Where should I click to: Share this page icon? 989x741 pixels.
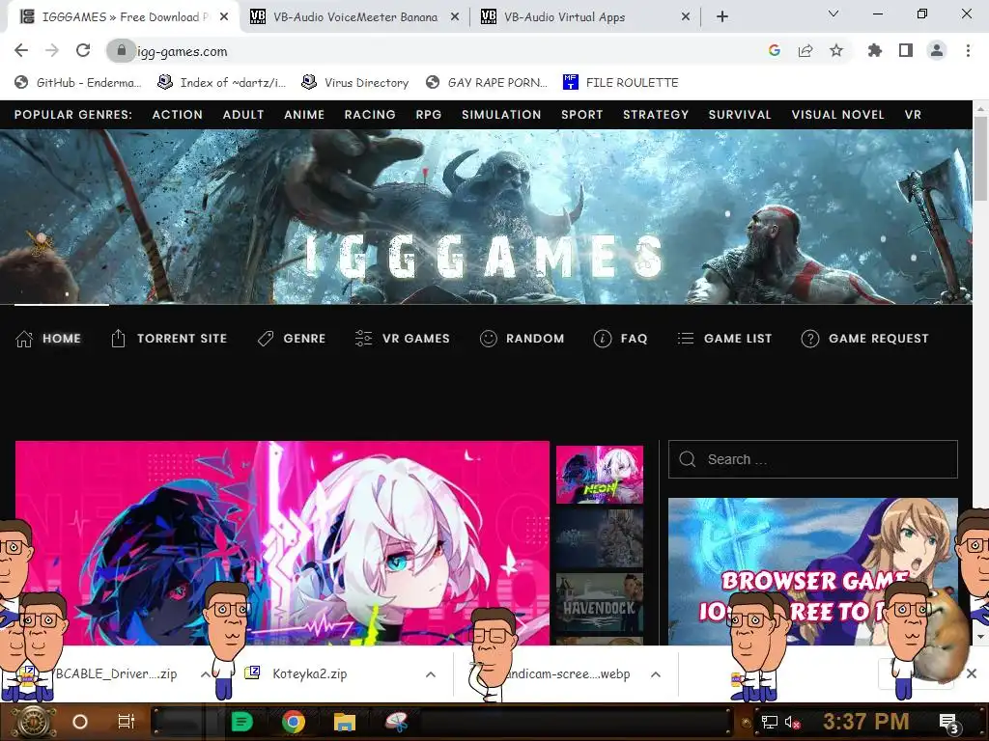tap(805, 50)
